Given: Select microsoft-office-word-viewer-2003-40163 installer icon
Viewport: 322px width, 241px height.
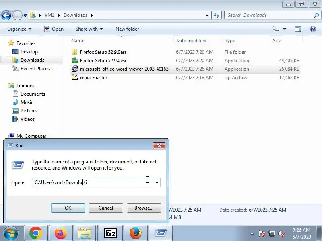Looking at the screenshot, I should coord(75,69).
